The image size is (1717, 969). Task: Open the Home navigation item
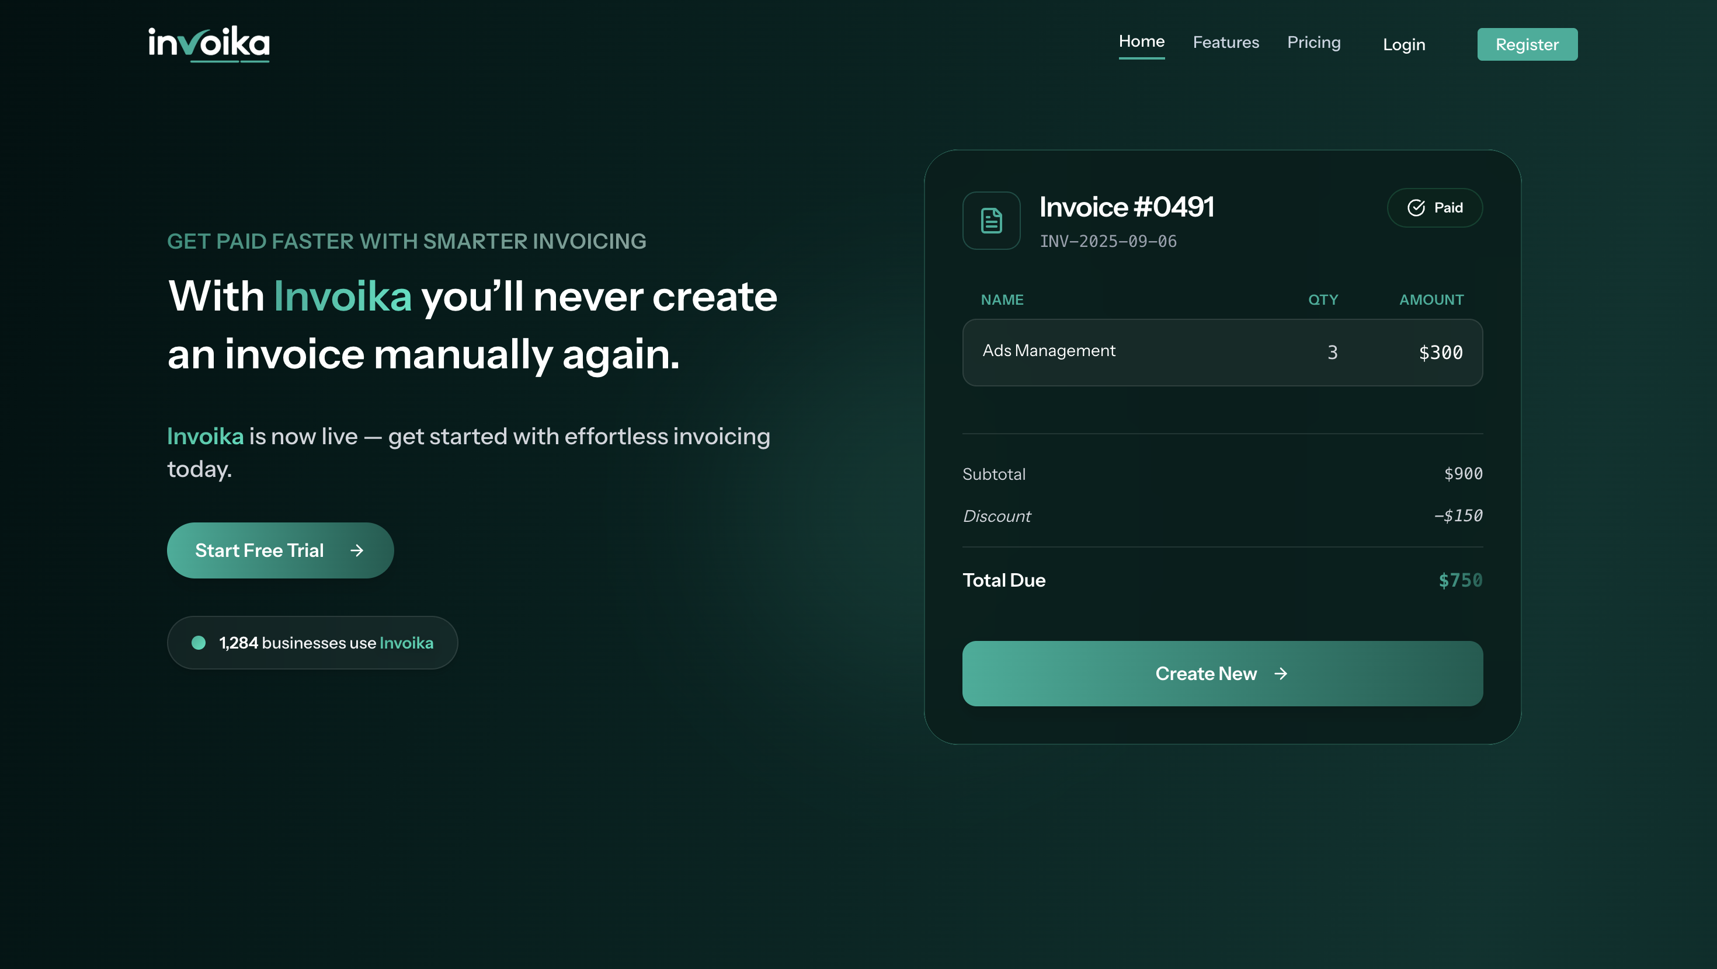[1142, 41]
